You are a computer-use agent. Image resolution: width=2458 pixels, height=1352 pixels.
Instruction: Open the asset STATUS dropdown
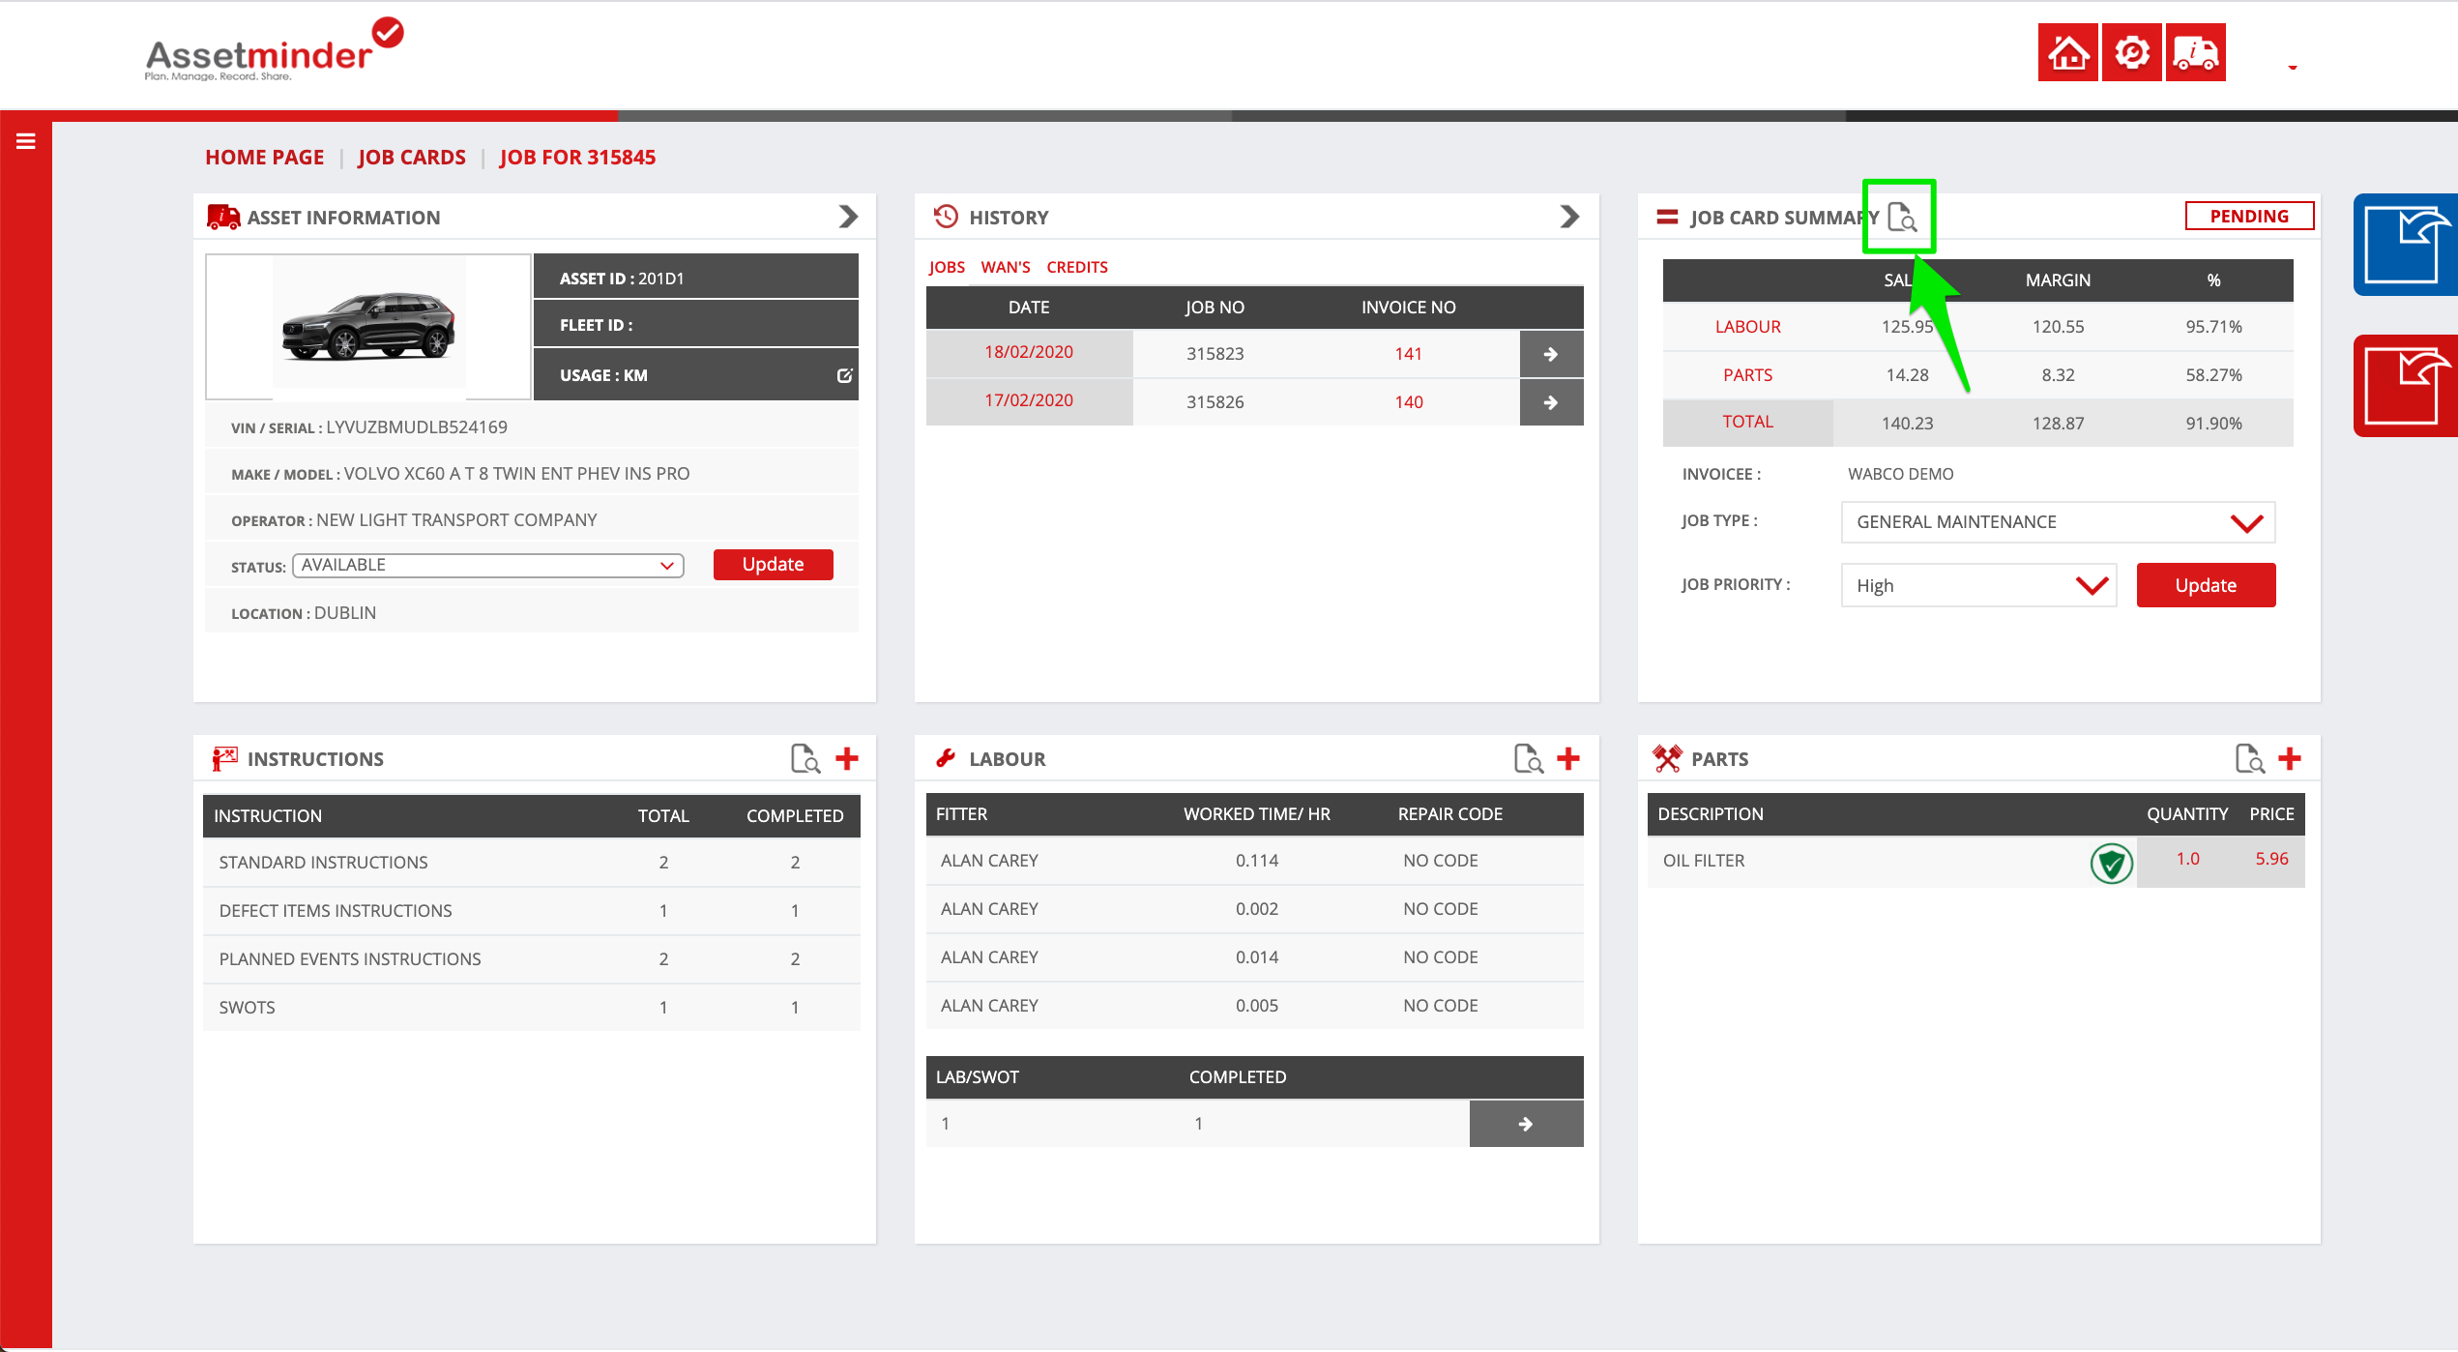(487, 565)
